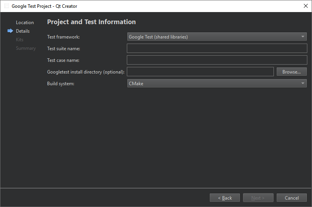This screenshot has height=207, width=312.
Task: Focus the Test suite name field
Action: 217,48
